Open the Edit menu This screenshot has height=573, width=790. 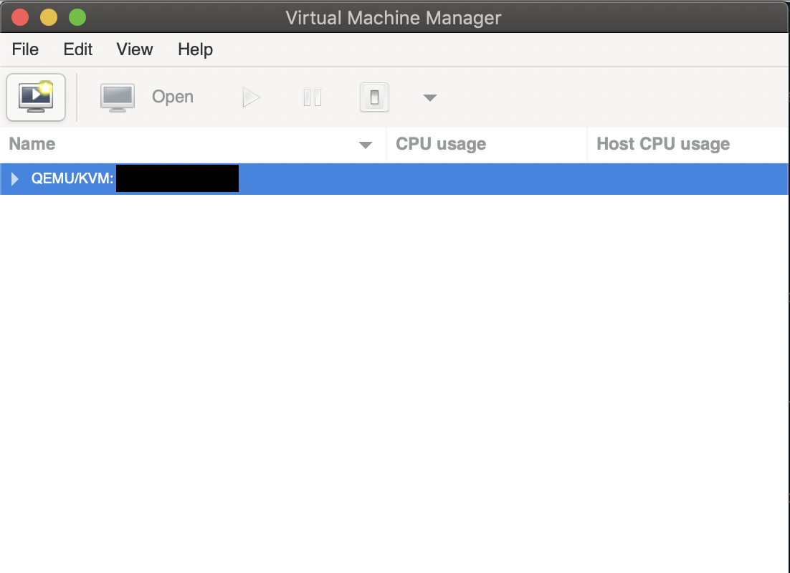point(77,49)
